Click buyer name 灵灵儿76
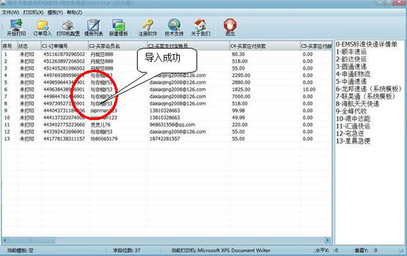Screen dimensions: 407x256 [100, 125]
